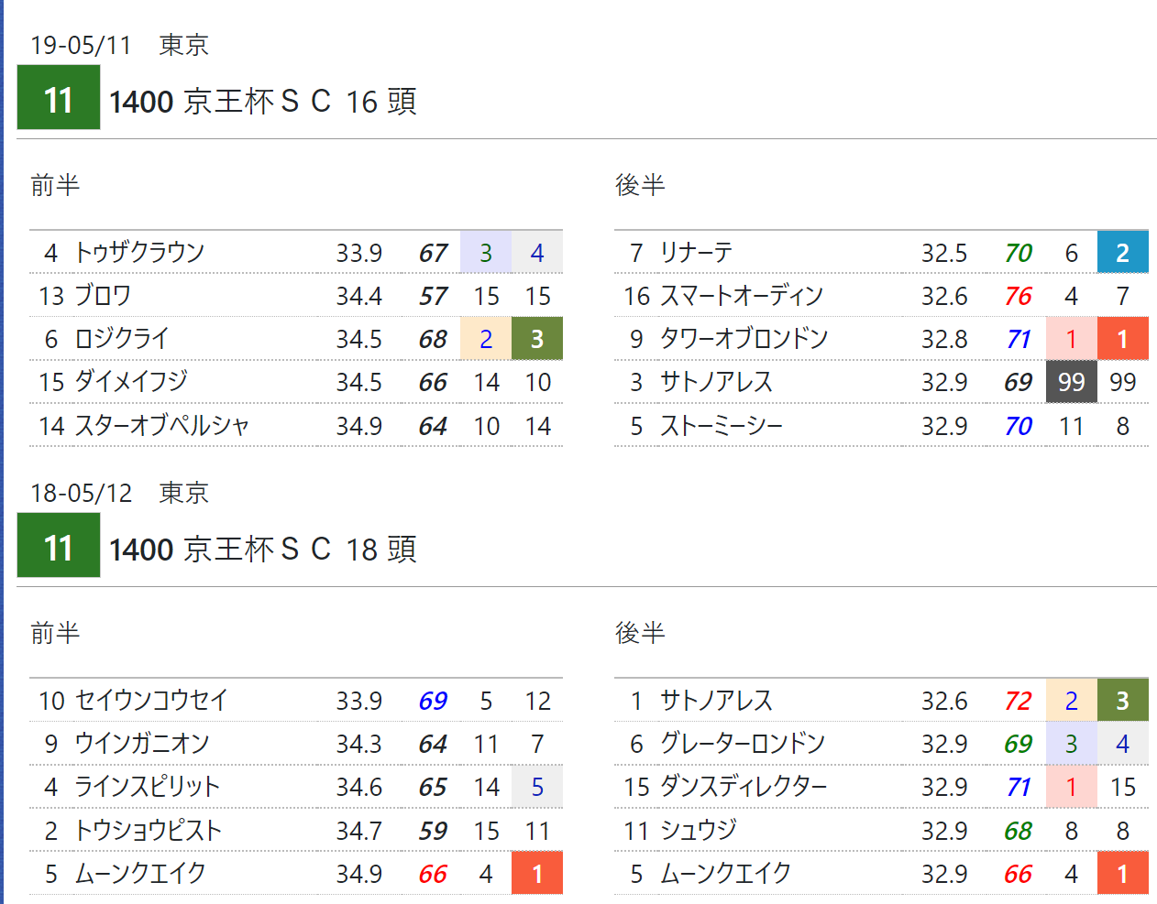Click the horse name シュウジ
Viewport: 1157px width, 904px height.
coord(698,831)
